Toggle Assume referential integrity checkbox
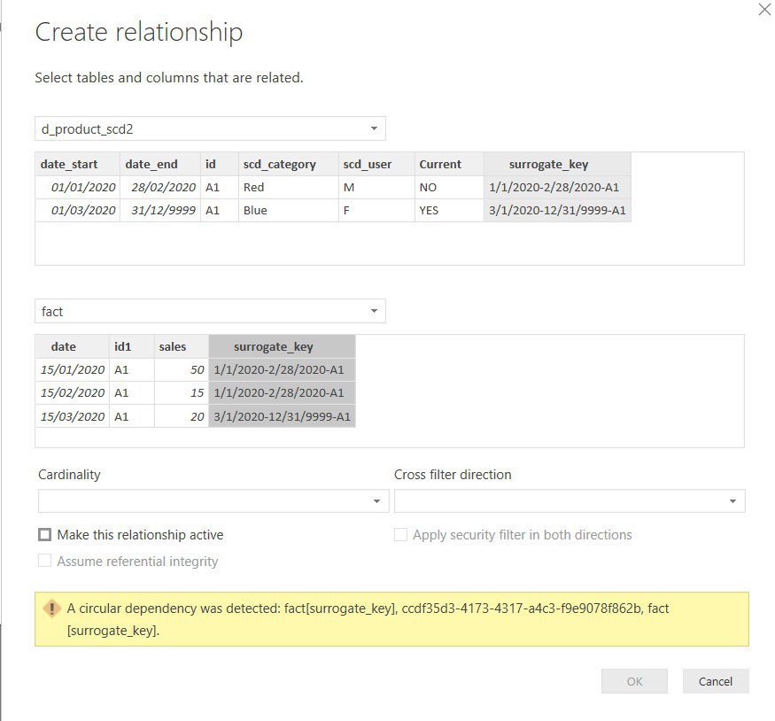 tap(44, 561)
